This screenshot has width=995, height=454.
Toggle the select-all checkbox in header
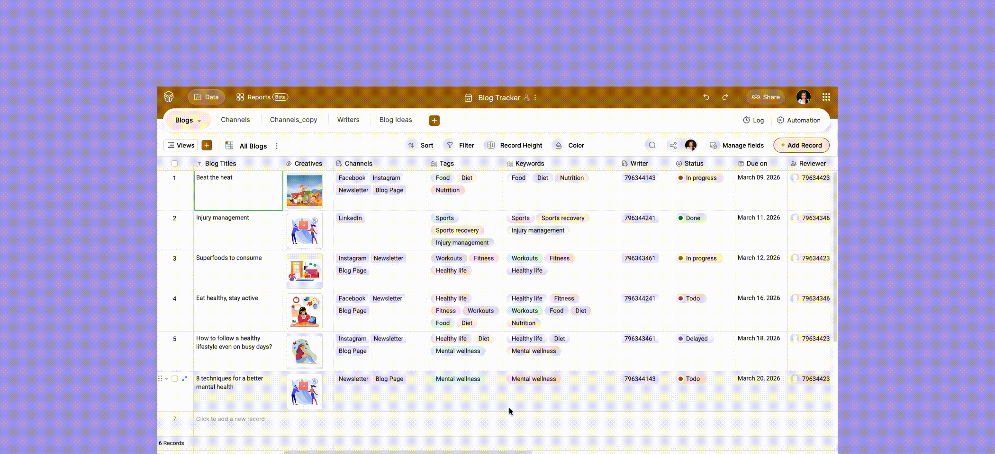pyautogui.click(x=174, y=164)
